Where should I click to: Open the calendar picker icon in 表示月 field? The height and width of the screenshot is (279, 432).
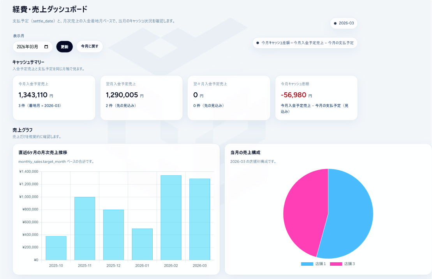(x=46, y=47)
